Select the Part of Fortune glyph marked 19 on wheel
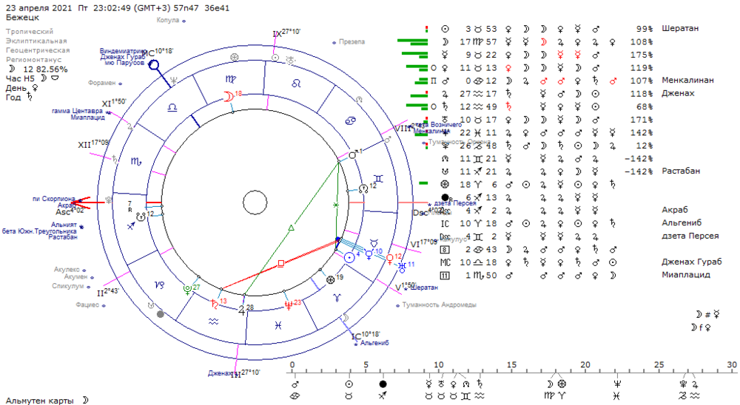The height and width of the screenshot is (405, 740). pos(330,280)
